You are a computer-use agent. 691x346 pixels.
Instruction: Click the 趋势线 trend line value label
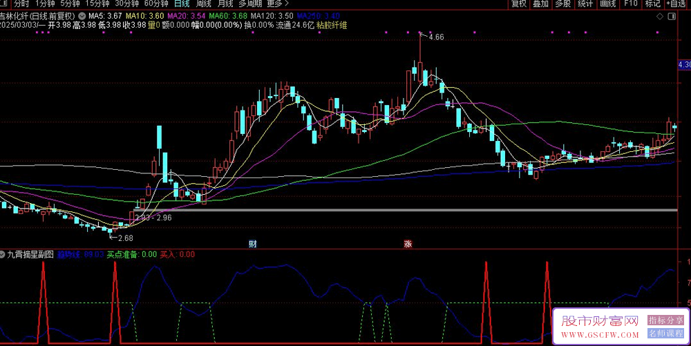[80, 254]
